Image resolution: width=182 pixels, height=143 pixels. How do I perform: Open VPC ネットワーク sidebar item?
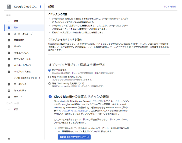[23, 65]
